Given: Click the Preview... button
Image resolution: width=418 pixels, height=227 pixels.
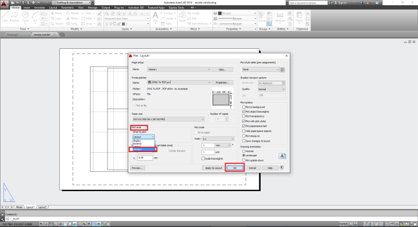Looking at the screenshot, I should tap(138, 168).
